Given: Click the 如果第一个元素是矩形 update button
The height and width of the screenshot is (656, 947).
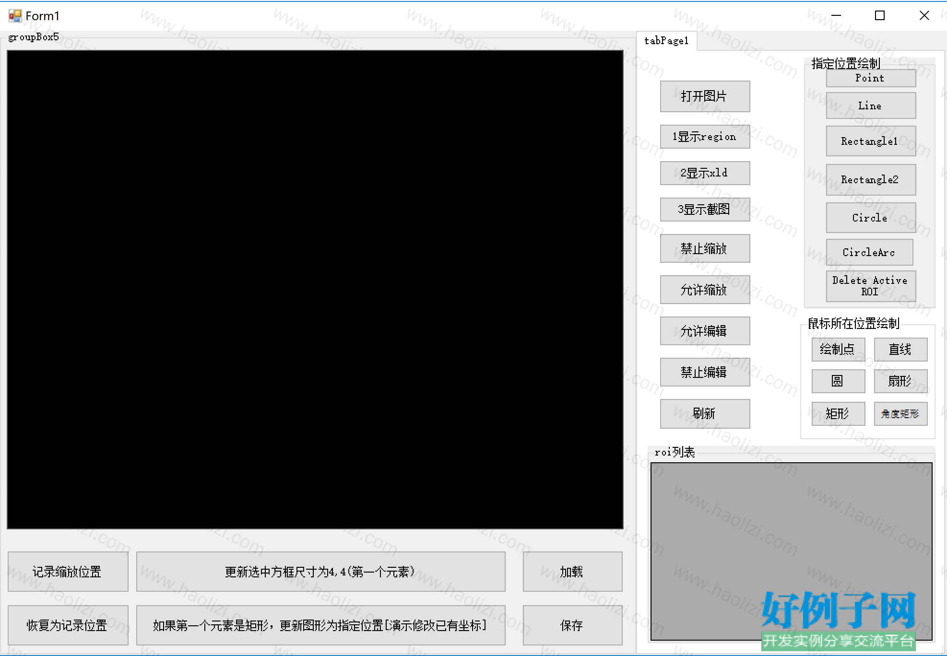Looking at the screenshot, I should click(320, 625).
